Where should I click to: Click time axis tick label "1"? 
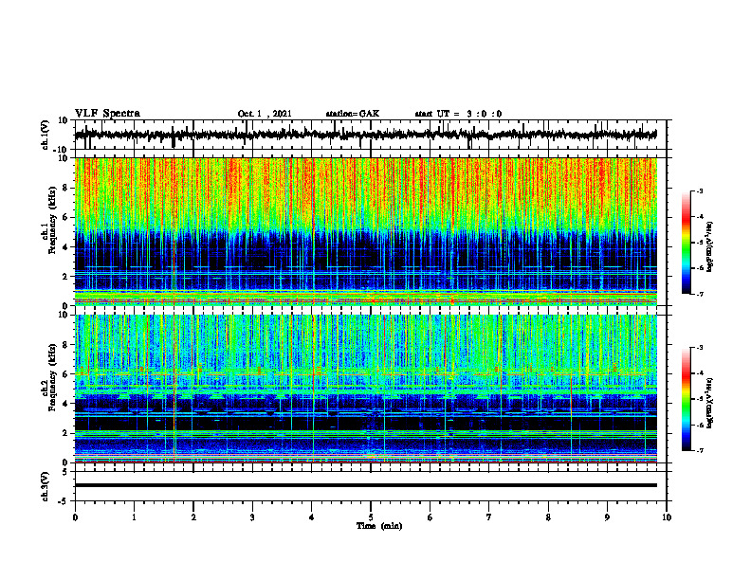[x=134, y=517]
